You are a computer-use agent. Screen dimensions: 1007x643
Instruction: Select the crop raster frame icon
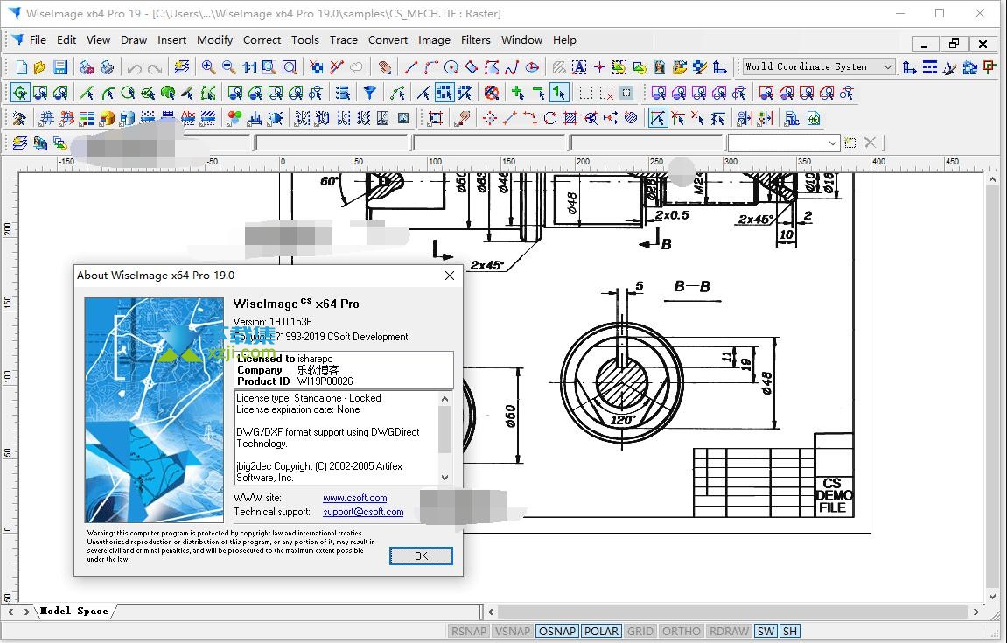[x=436, y=118]
